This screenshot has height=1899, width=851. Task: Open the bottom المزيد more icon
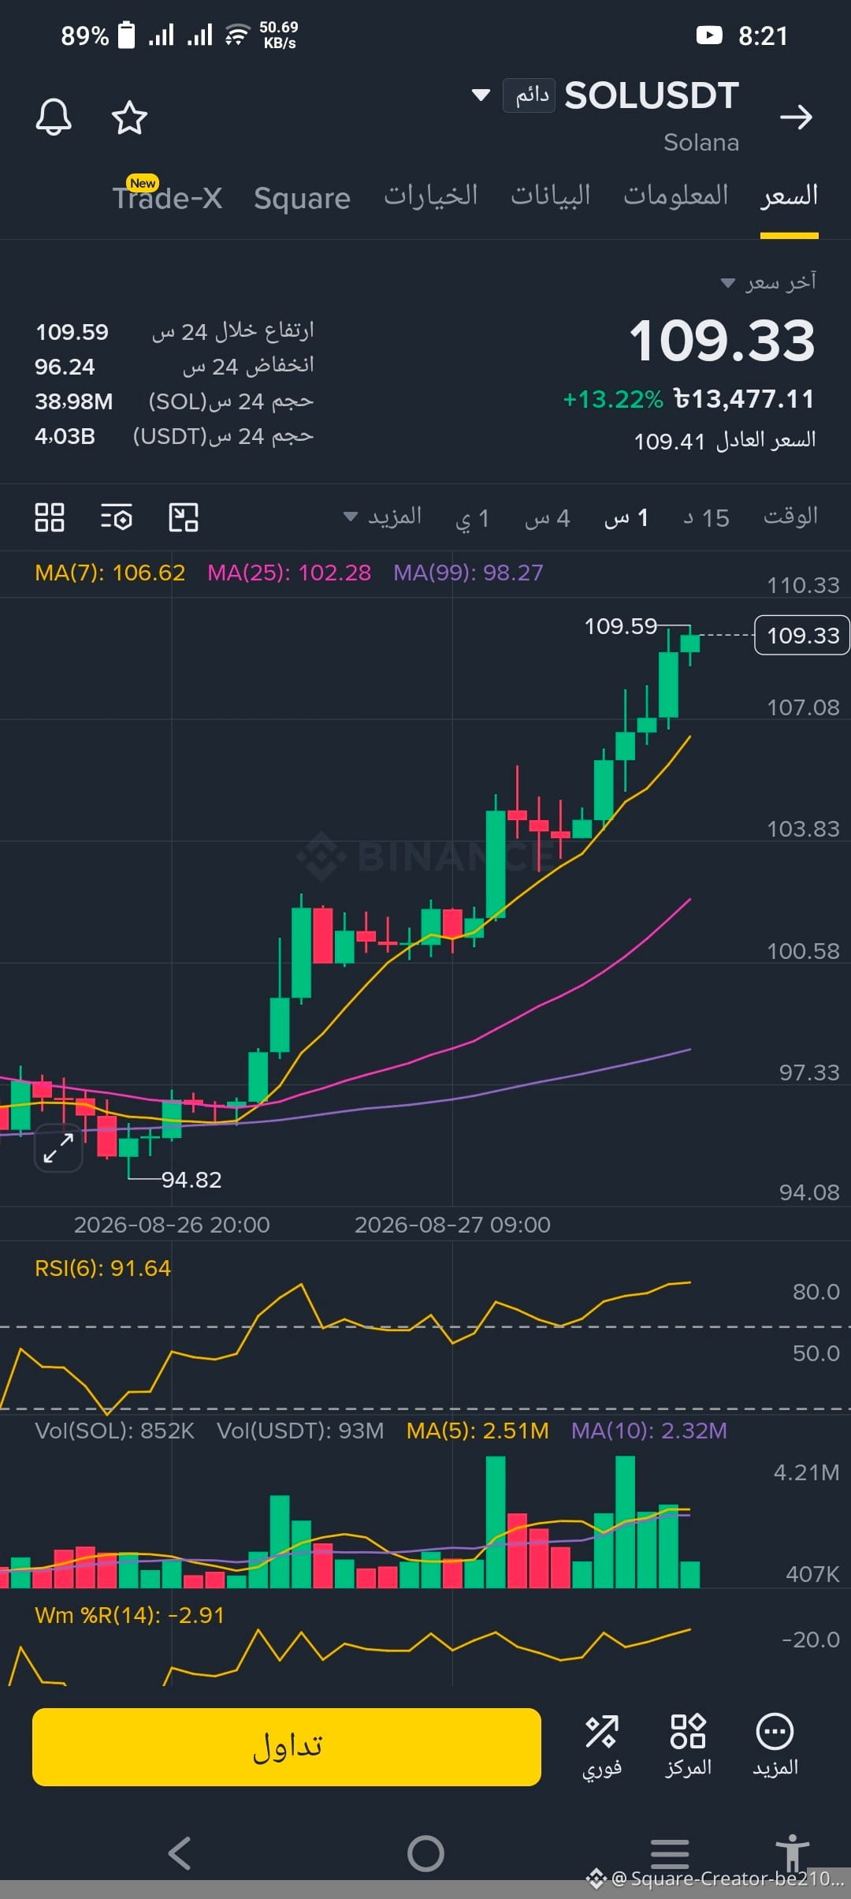pyautogui.click(x=775, y=1747)
